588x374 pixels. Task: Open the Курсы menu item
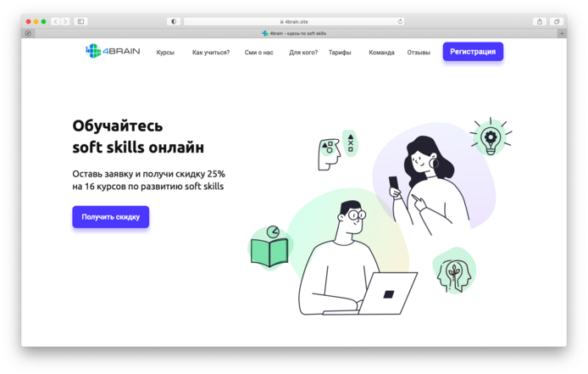pyautogui.click(x=165, y=53)
